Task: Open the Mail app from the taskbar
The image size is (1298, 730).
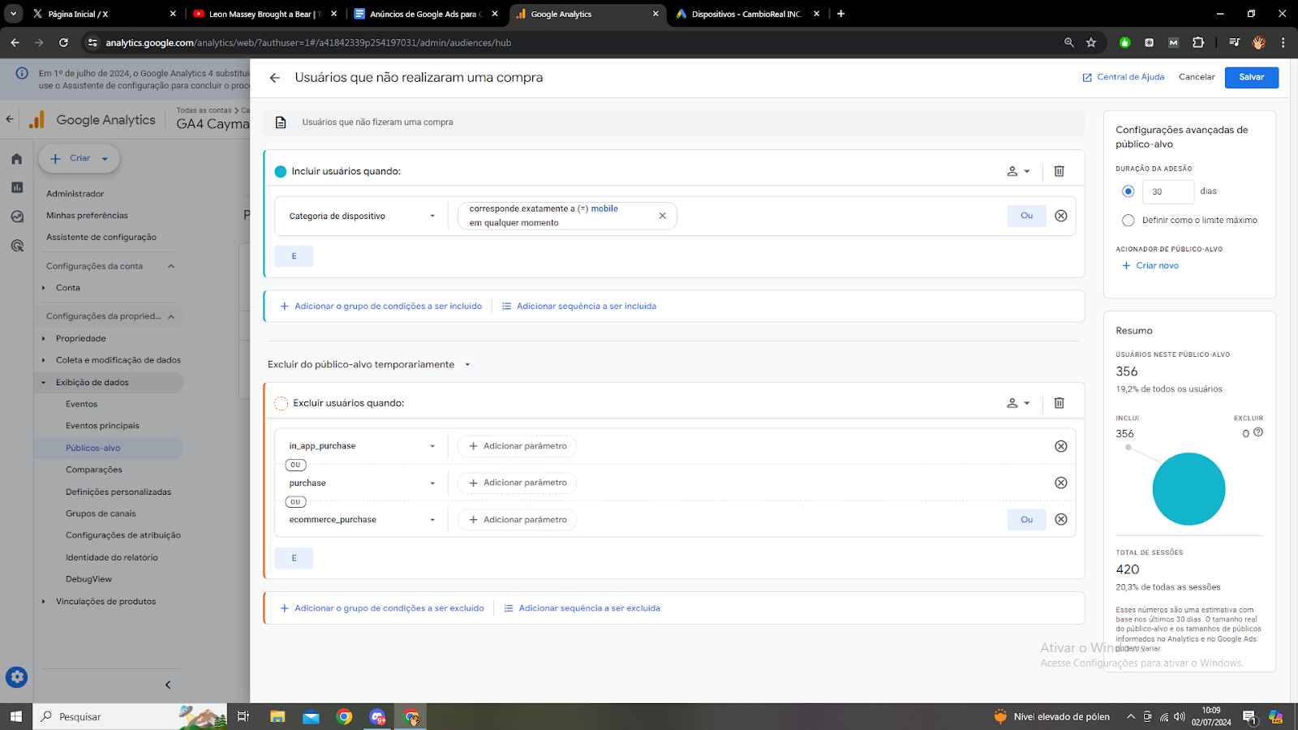Action: (311, 716)
